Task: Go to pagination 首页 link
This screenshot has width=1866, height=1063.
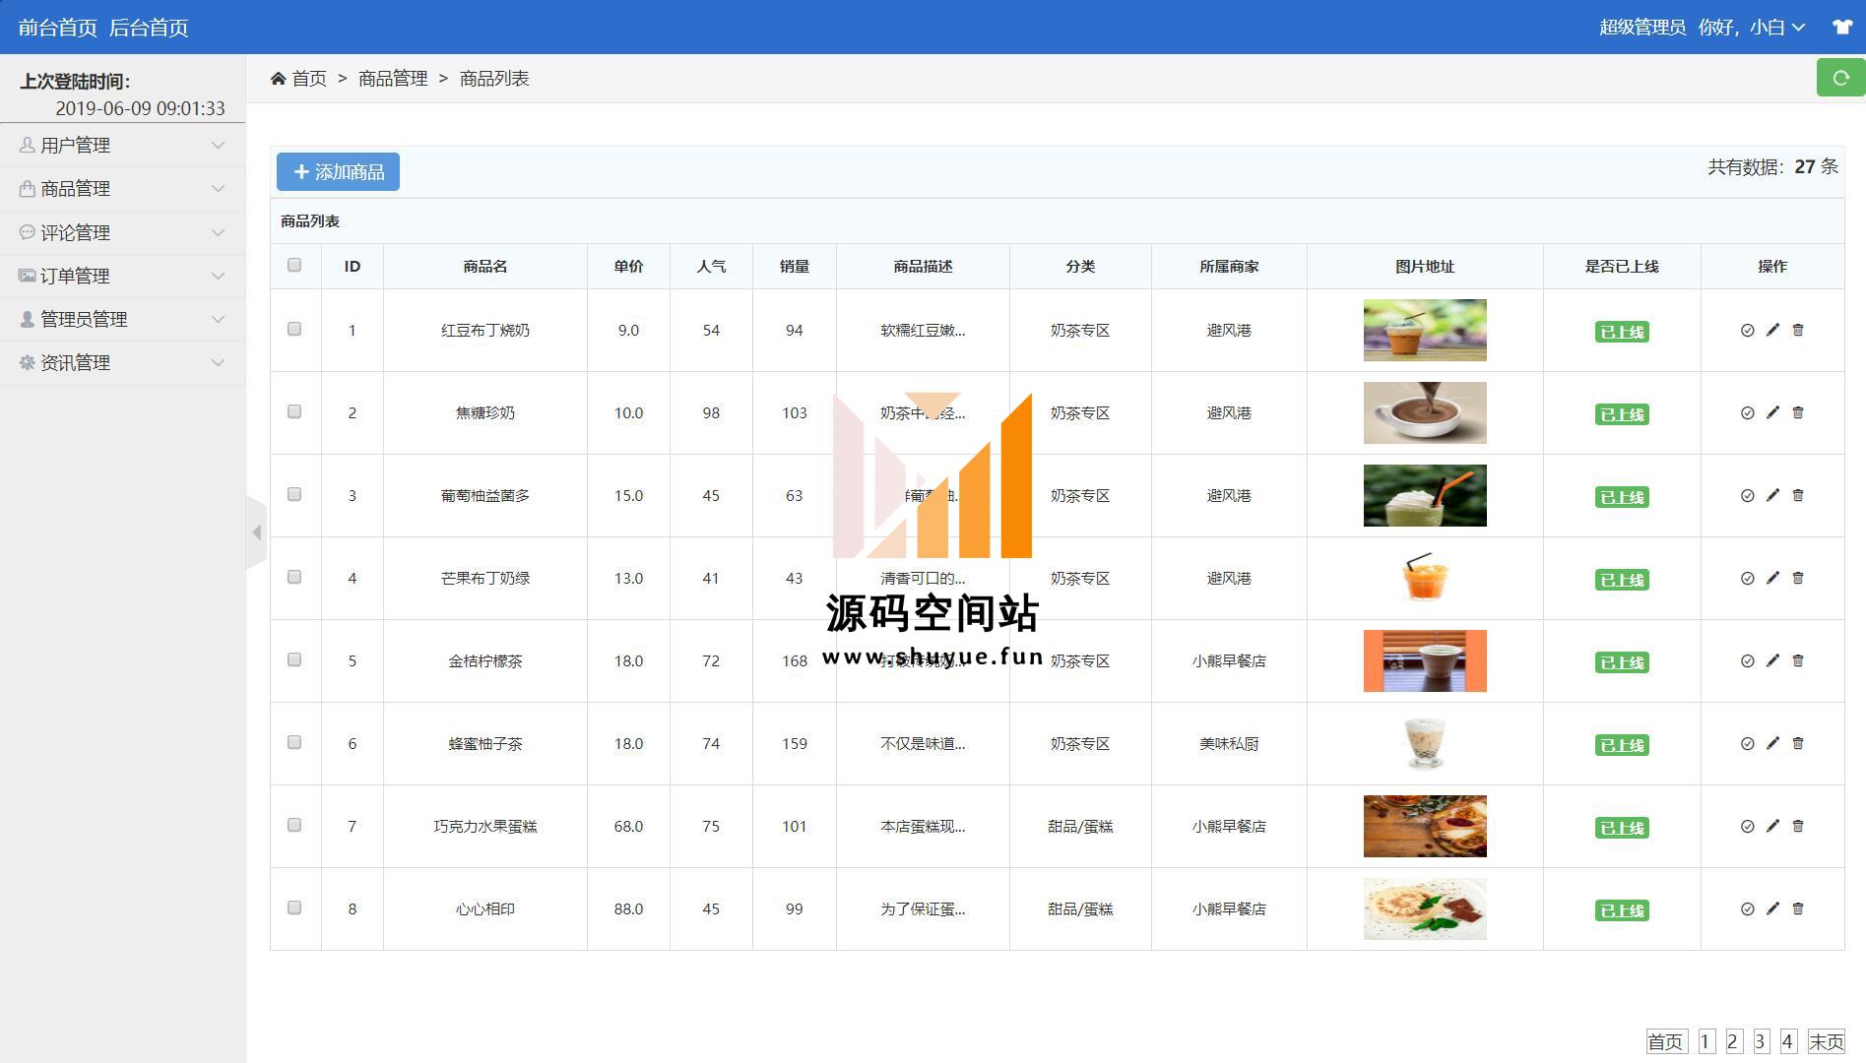Action: (x=1666, y=1041)
